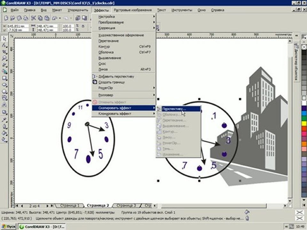Open the Упорядочить menu

pyautogui.click(x=78, y=10)
